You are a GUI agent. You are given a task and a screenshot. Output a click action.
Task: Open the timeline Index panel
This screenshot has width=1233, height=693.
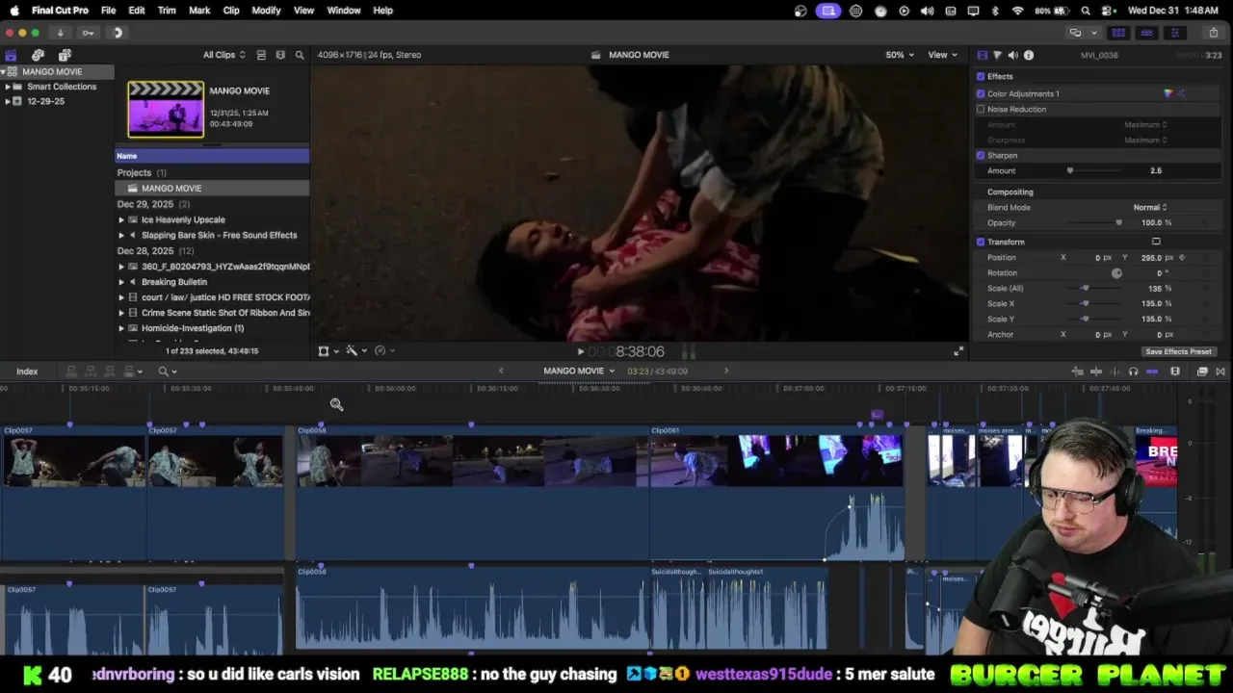pos(27,372)
